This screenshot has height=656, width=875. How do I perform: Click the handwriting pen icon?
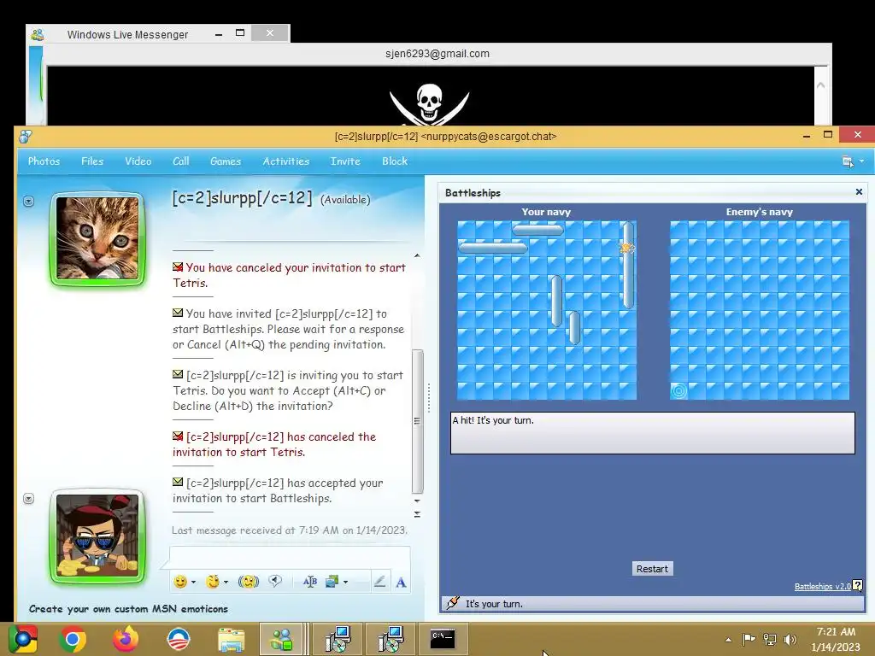[x=379, y=582]
